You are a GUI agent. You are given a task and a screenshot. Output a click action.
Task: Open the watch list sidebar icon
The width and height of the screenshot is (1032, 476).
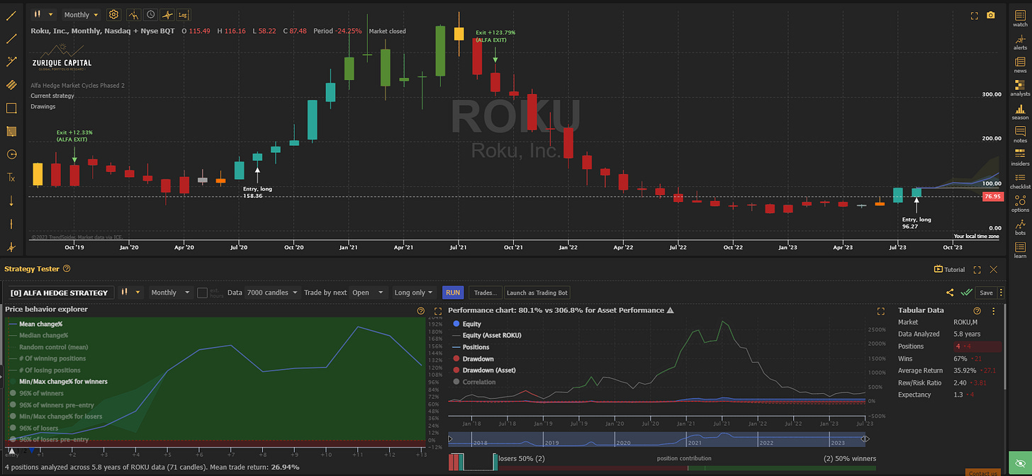coord(1020,17)
